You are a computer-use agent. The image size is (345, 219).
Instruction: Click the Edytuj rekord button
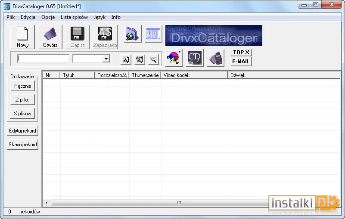(x=22, y=131)
